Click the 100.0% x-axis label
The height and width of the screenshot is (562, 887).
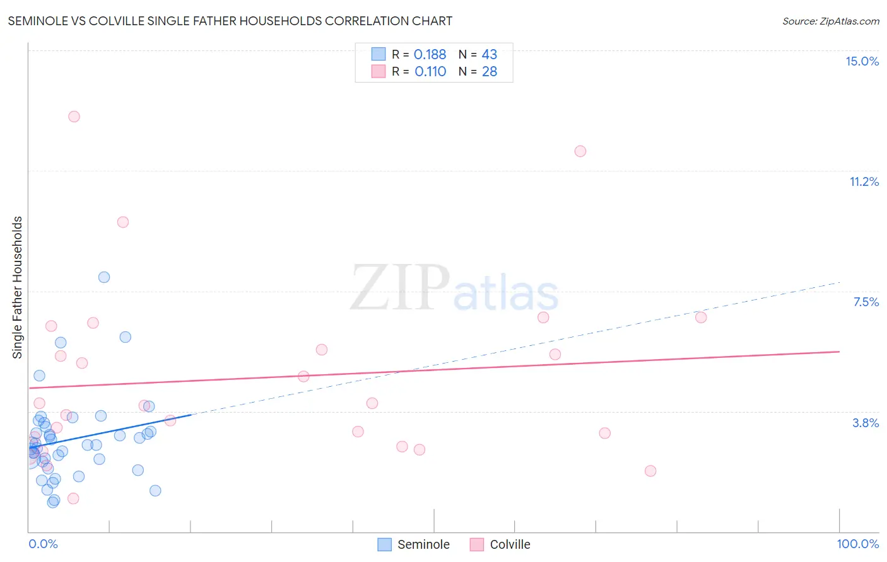point(858,544)
